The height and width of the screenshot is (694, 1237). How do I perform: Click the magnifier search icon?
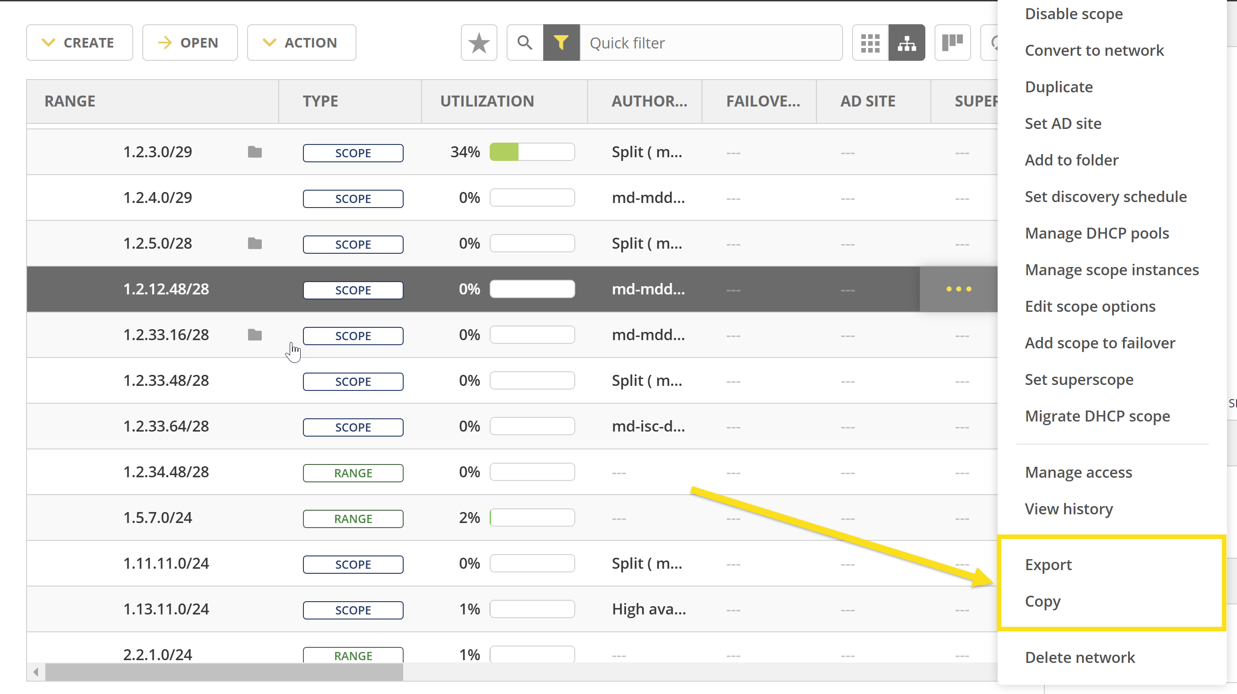525,43
